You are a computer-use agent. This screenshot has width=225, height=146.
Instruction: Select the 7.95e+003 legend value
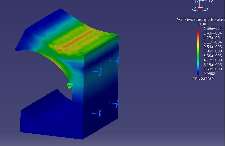point(213,51)
